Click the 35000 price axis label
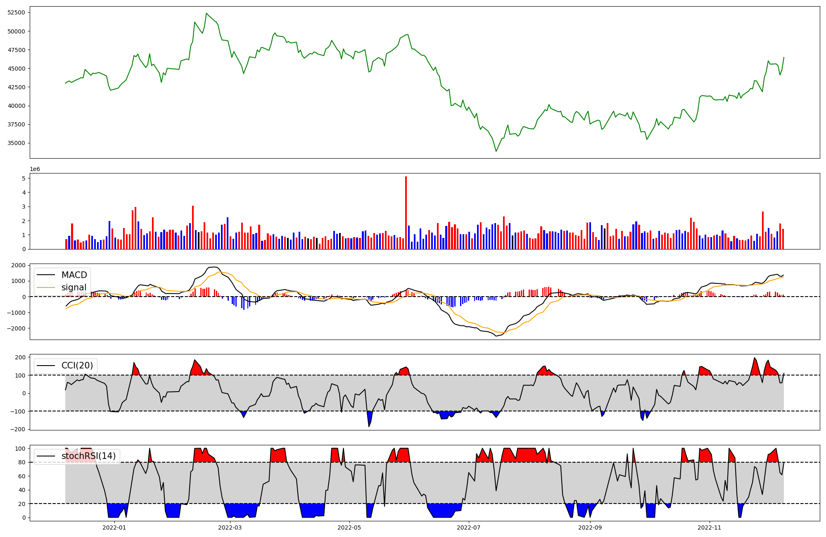Image resolution: width=826 pixels, height=537 pixels. coord(17,143)
